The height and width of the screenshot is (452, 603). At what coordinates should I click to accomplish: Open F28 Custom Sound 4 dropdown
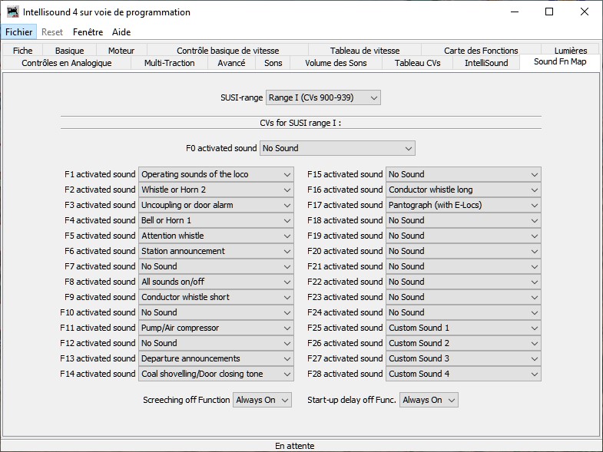[x=463, y=374]
